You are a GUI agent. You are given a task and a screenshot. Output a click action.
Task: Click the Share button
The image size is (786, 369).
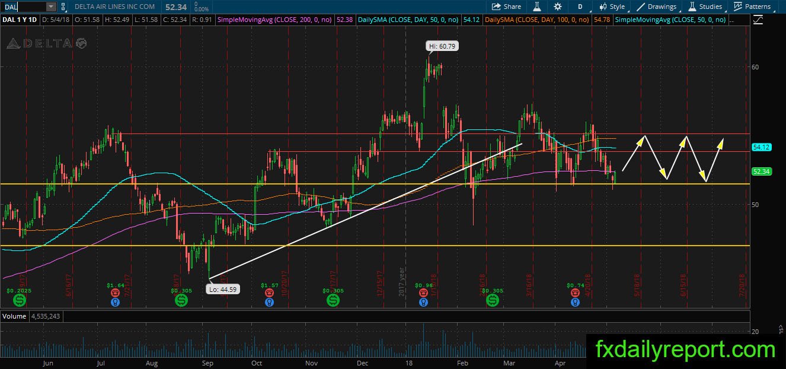506,7
